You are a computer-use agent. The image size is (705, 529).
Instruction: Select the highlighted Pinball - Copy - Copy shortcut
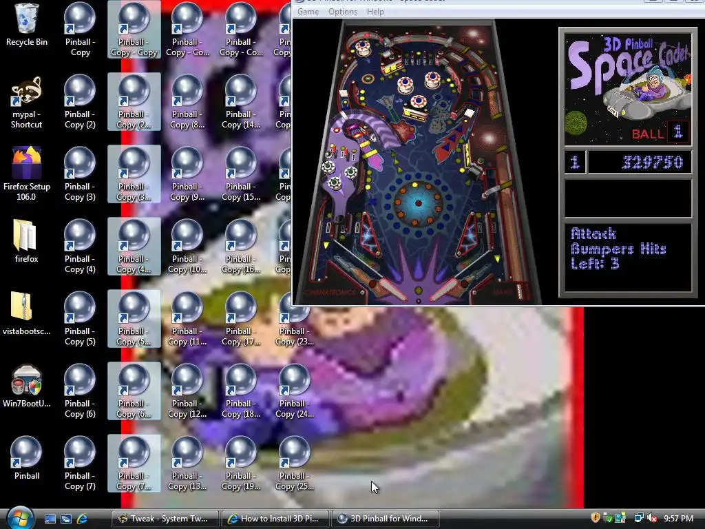[x=134, y=30]
